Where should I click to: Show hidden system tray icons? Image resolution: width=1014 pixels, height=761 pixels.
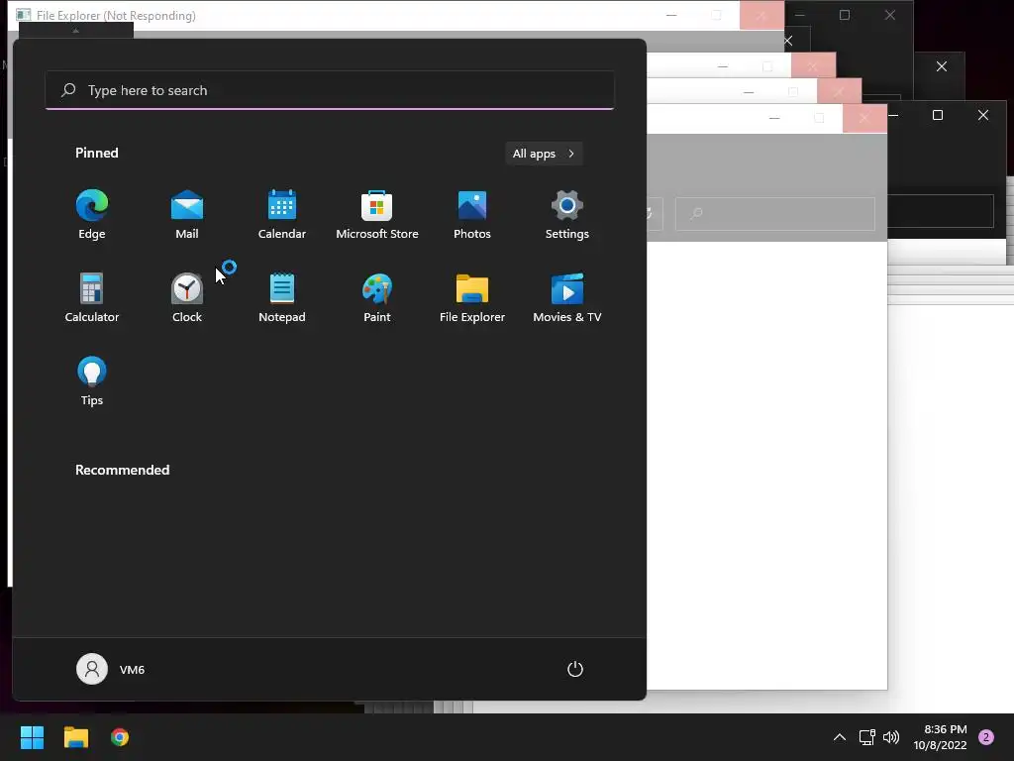click(840, 737)
